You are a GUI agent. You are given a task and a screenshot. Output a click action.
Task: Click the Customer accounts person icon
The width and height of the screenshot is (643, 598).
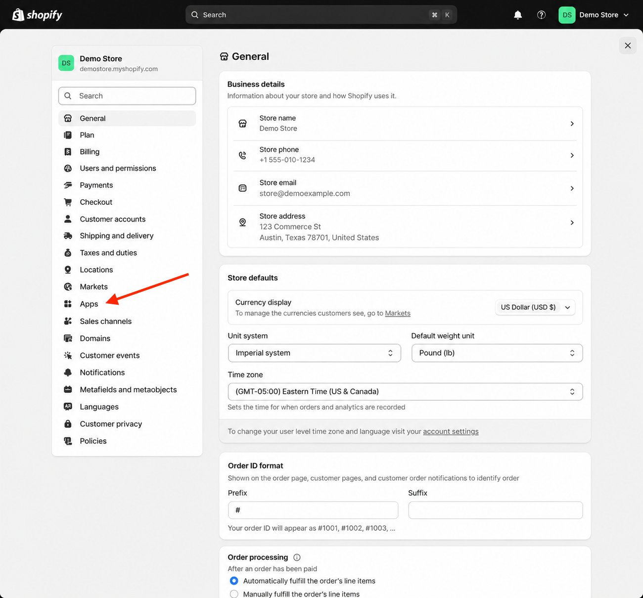point(68,219)
